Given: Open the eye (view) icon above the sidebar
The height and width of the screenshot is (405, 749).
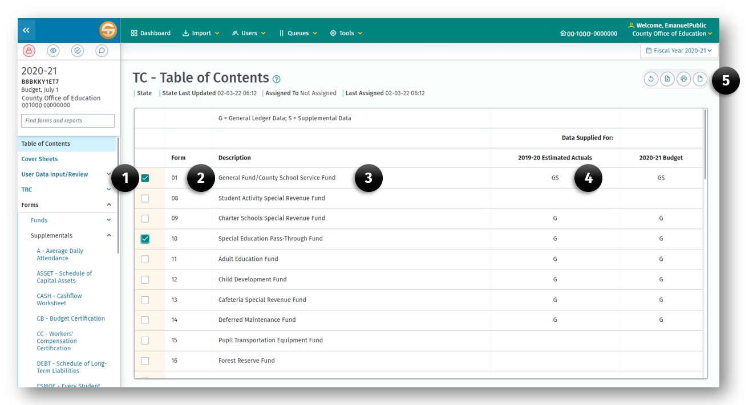Looking at the screenshot, I should [x=53, y=50].
